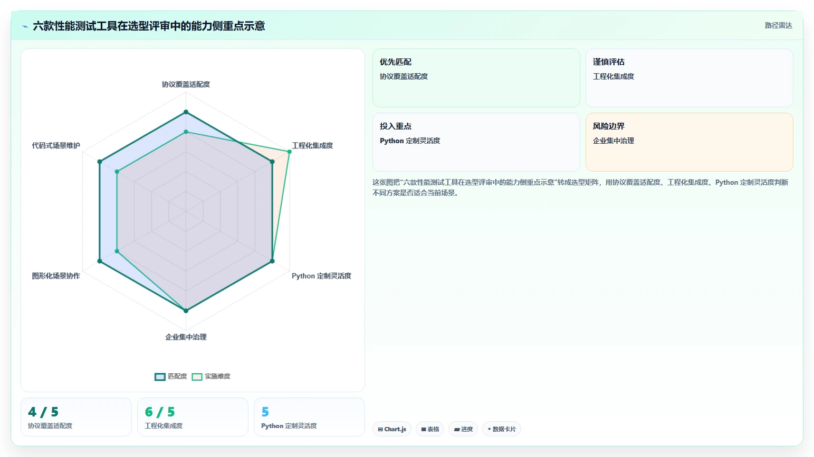
Task: Click the blue 5 stat value
Action: [x=265, y=412]
